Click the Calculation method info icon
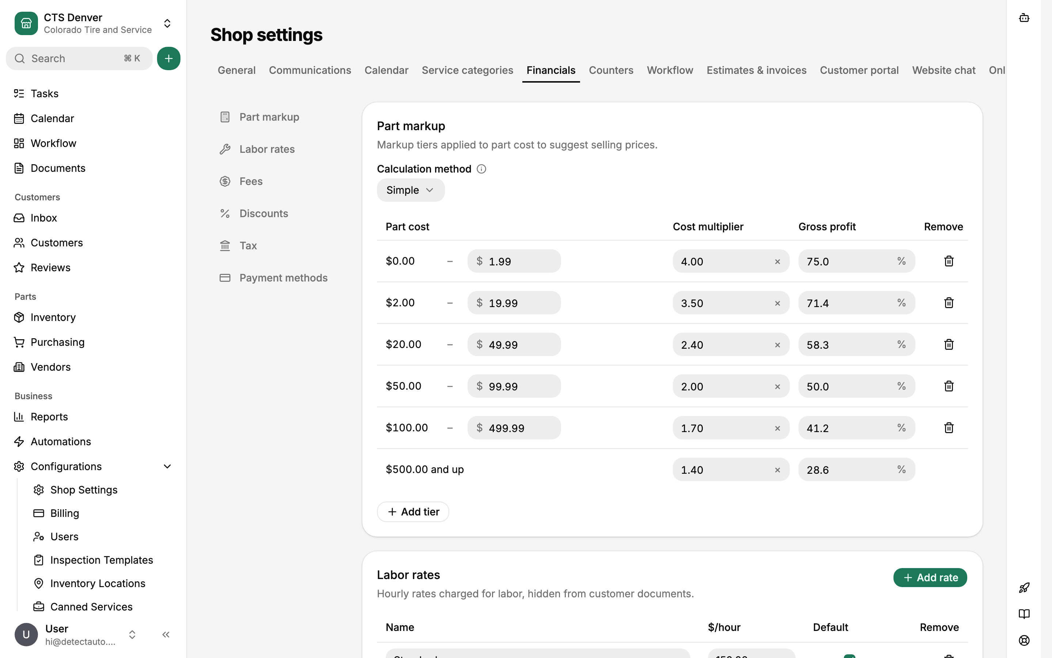 click(481, 169)
